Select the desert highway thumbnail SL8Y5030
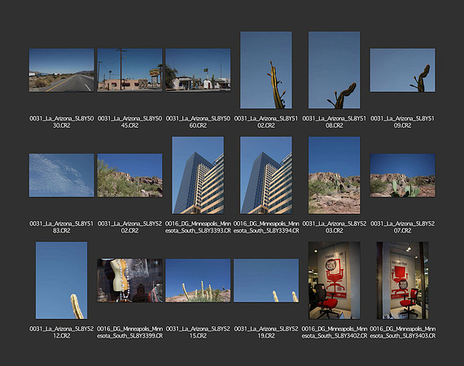The height and width of the screenshot is (366, 464). (x=62, y=71)
